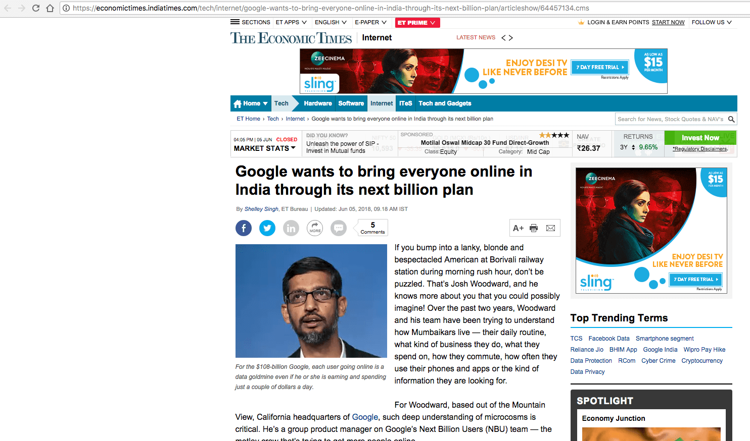Increase font size with the A+ icon

pos(518,228)
